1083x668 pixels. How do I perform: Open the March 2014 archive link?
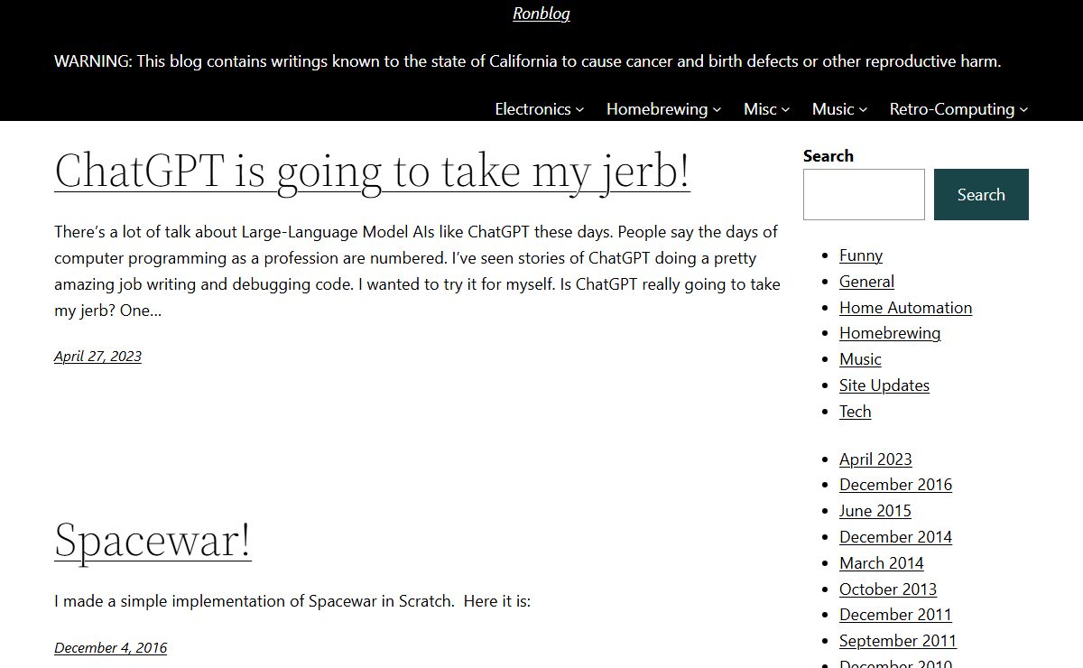click(882, 563)
